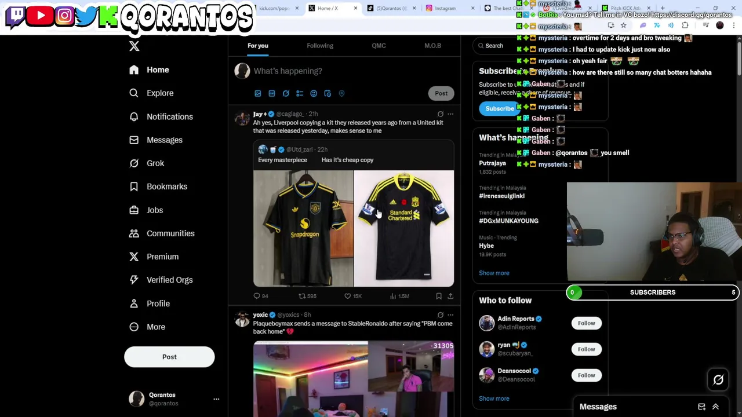Open the jersey comparison image in Jay's post
The height and width of the screenshot is (417, 742).
(354, 229)
